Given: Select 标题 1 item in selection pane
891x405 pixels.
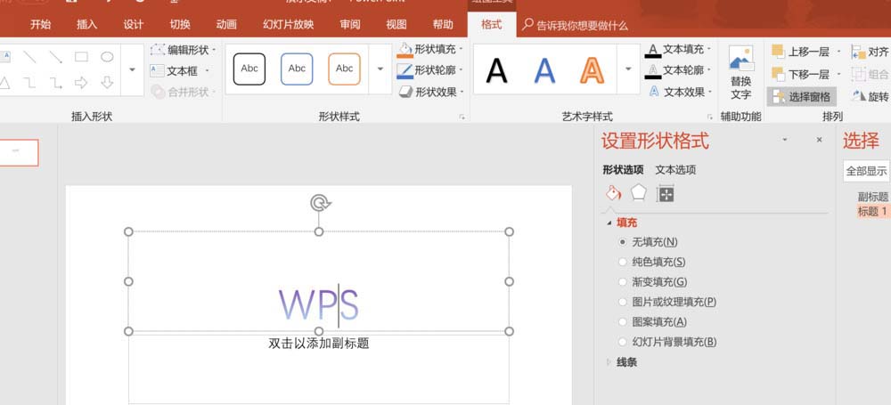Looking at the screenshot, I should tap(873, 212).
